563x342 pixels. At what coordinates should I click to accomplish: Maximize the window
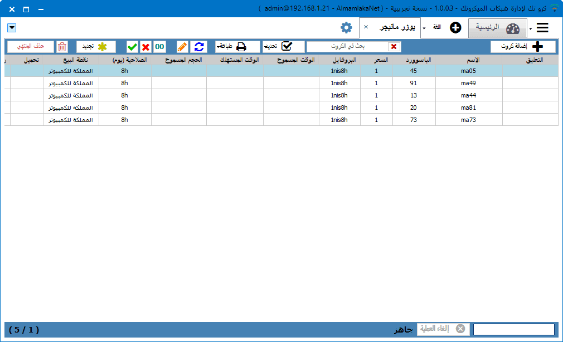pyautogui.click(x=26, y=9)
